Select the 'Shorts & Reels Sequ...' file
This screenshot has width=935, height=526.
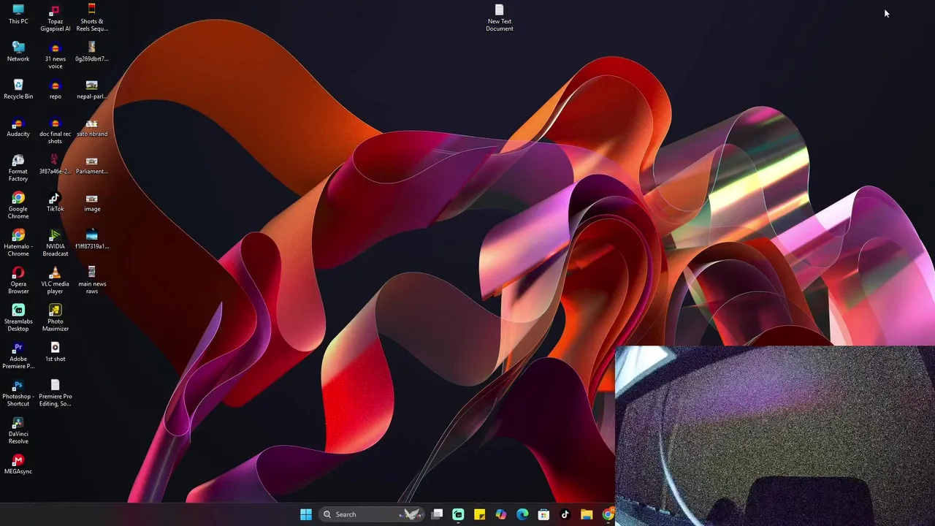tap(91, 18)
